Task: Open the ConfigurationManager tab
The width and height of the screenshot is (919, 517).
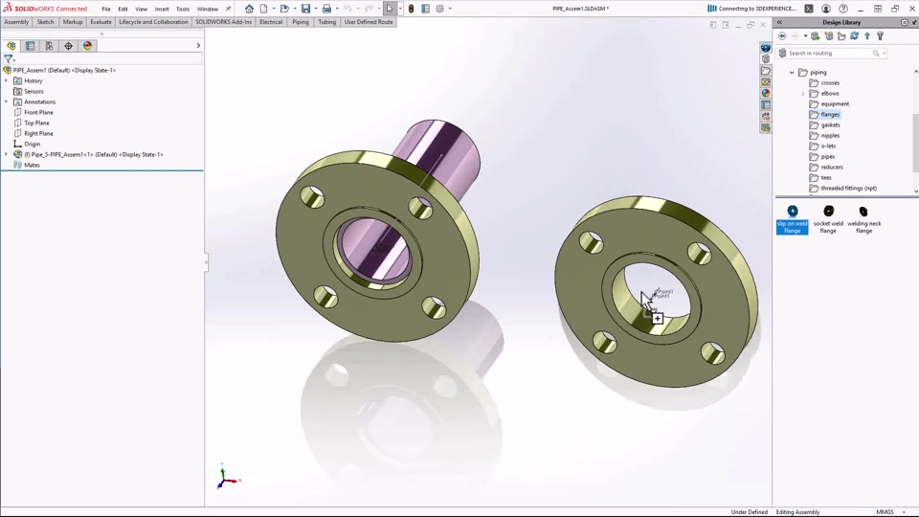Action: click(49, 46)
